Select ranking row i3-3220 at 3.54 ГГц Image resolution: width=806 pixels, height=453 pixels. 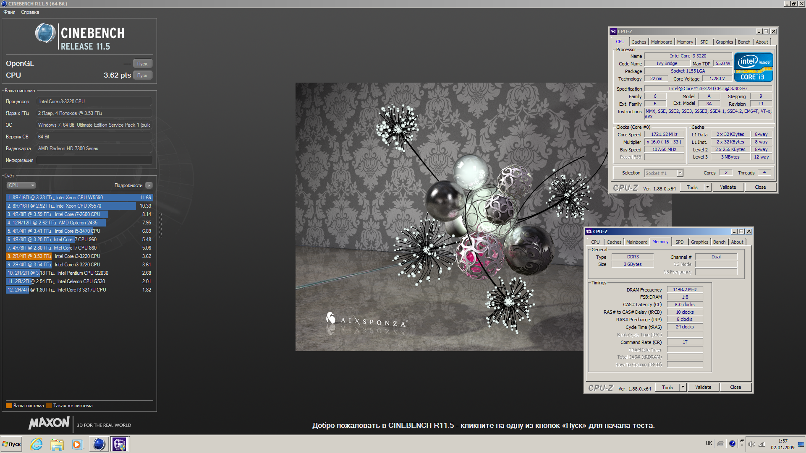click(79, 265)
